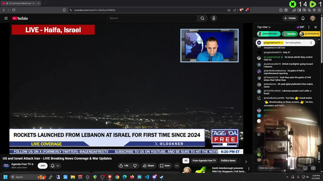323x181 pixels.
Task: Click @LeakyFuelTank username in chat
Action: pyautogui.click(x=272, y=57)
